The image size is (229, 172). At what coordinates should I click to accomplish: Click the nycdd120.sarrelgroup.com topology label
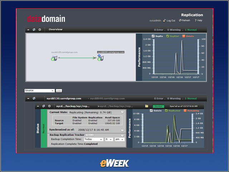point(64,52)
